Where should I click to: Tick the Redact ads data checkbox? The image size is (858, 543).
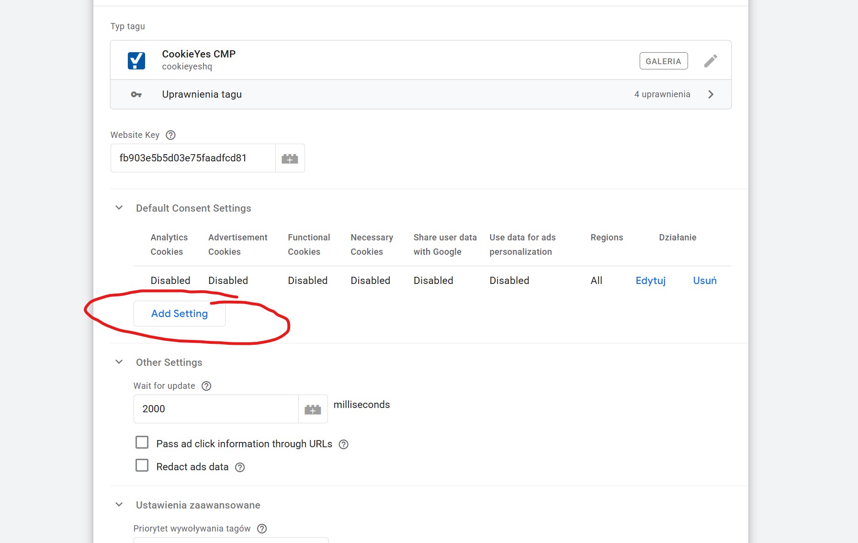[x=142, y=465]
